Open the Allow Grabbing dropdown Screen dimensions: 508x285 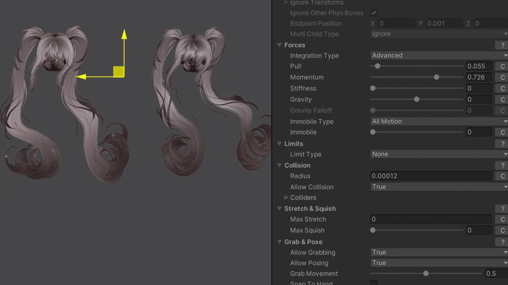(x=438, y=253)
